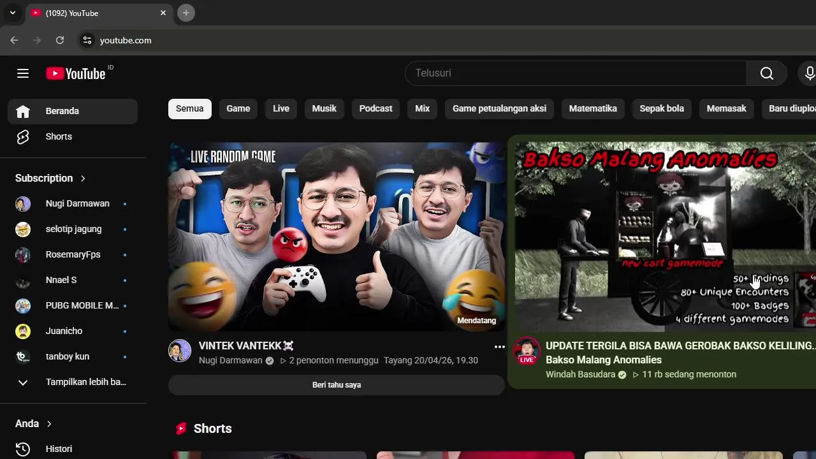View site information icon in address bar
Screen dimensions: 816x459
[87, 40]
